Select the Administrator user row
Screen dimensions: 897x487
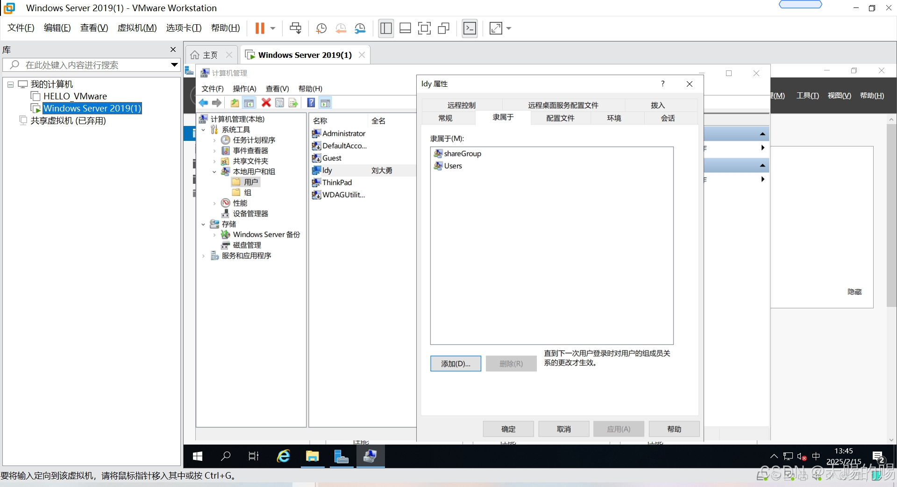coord(339,133)
